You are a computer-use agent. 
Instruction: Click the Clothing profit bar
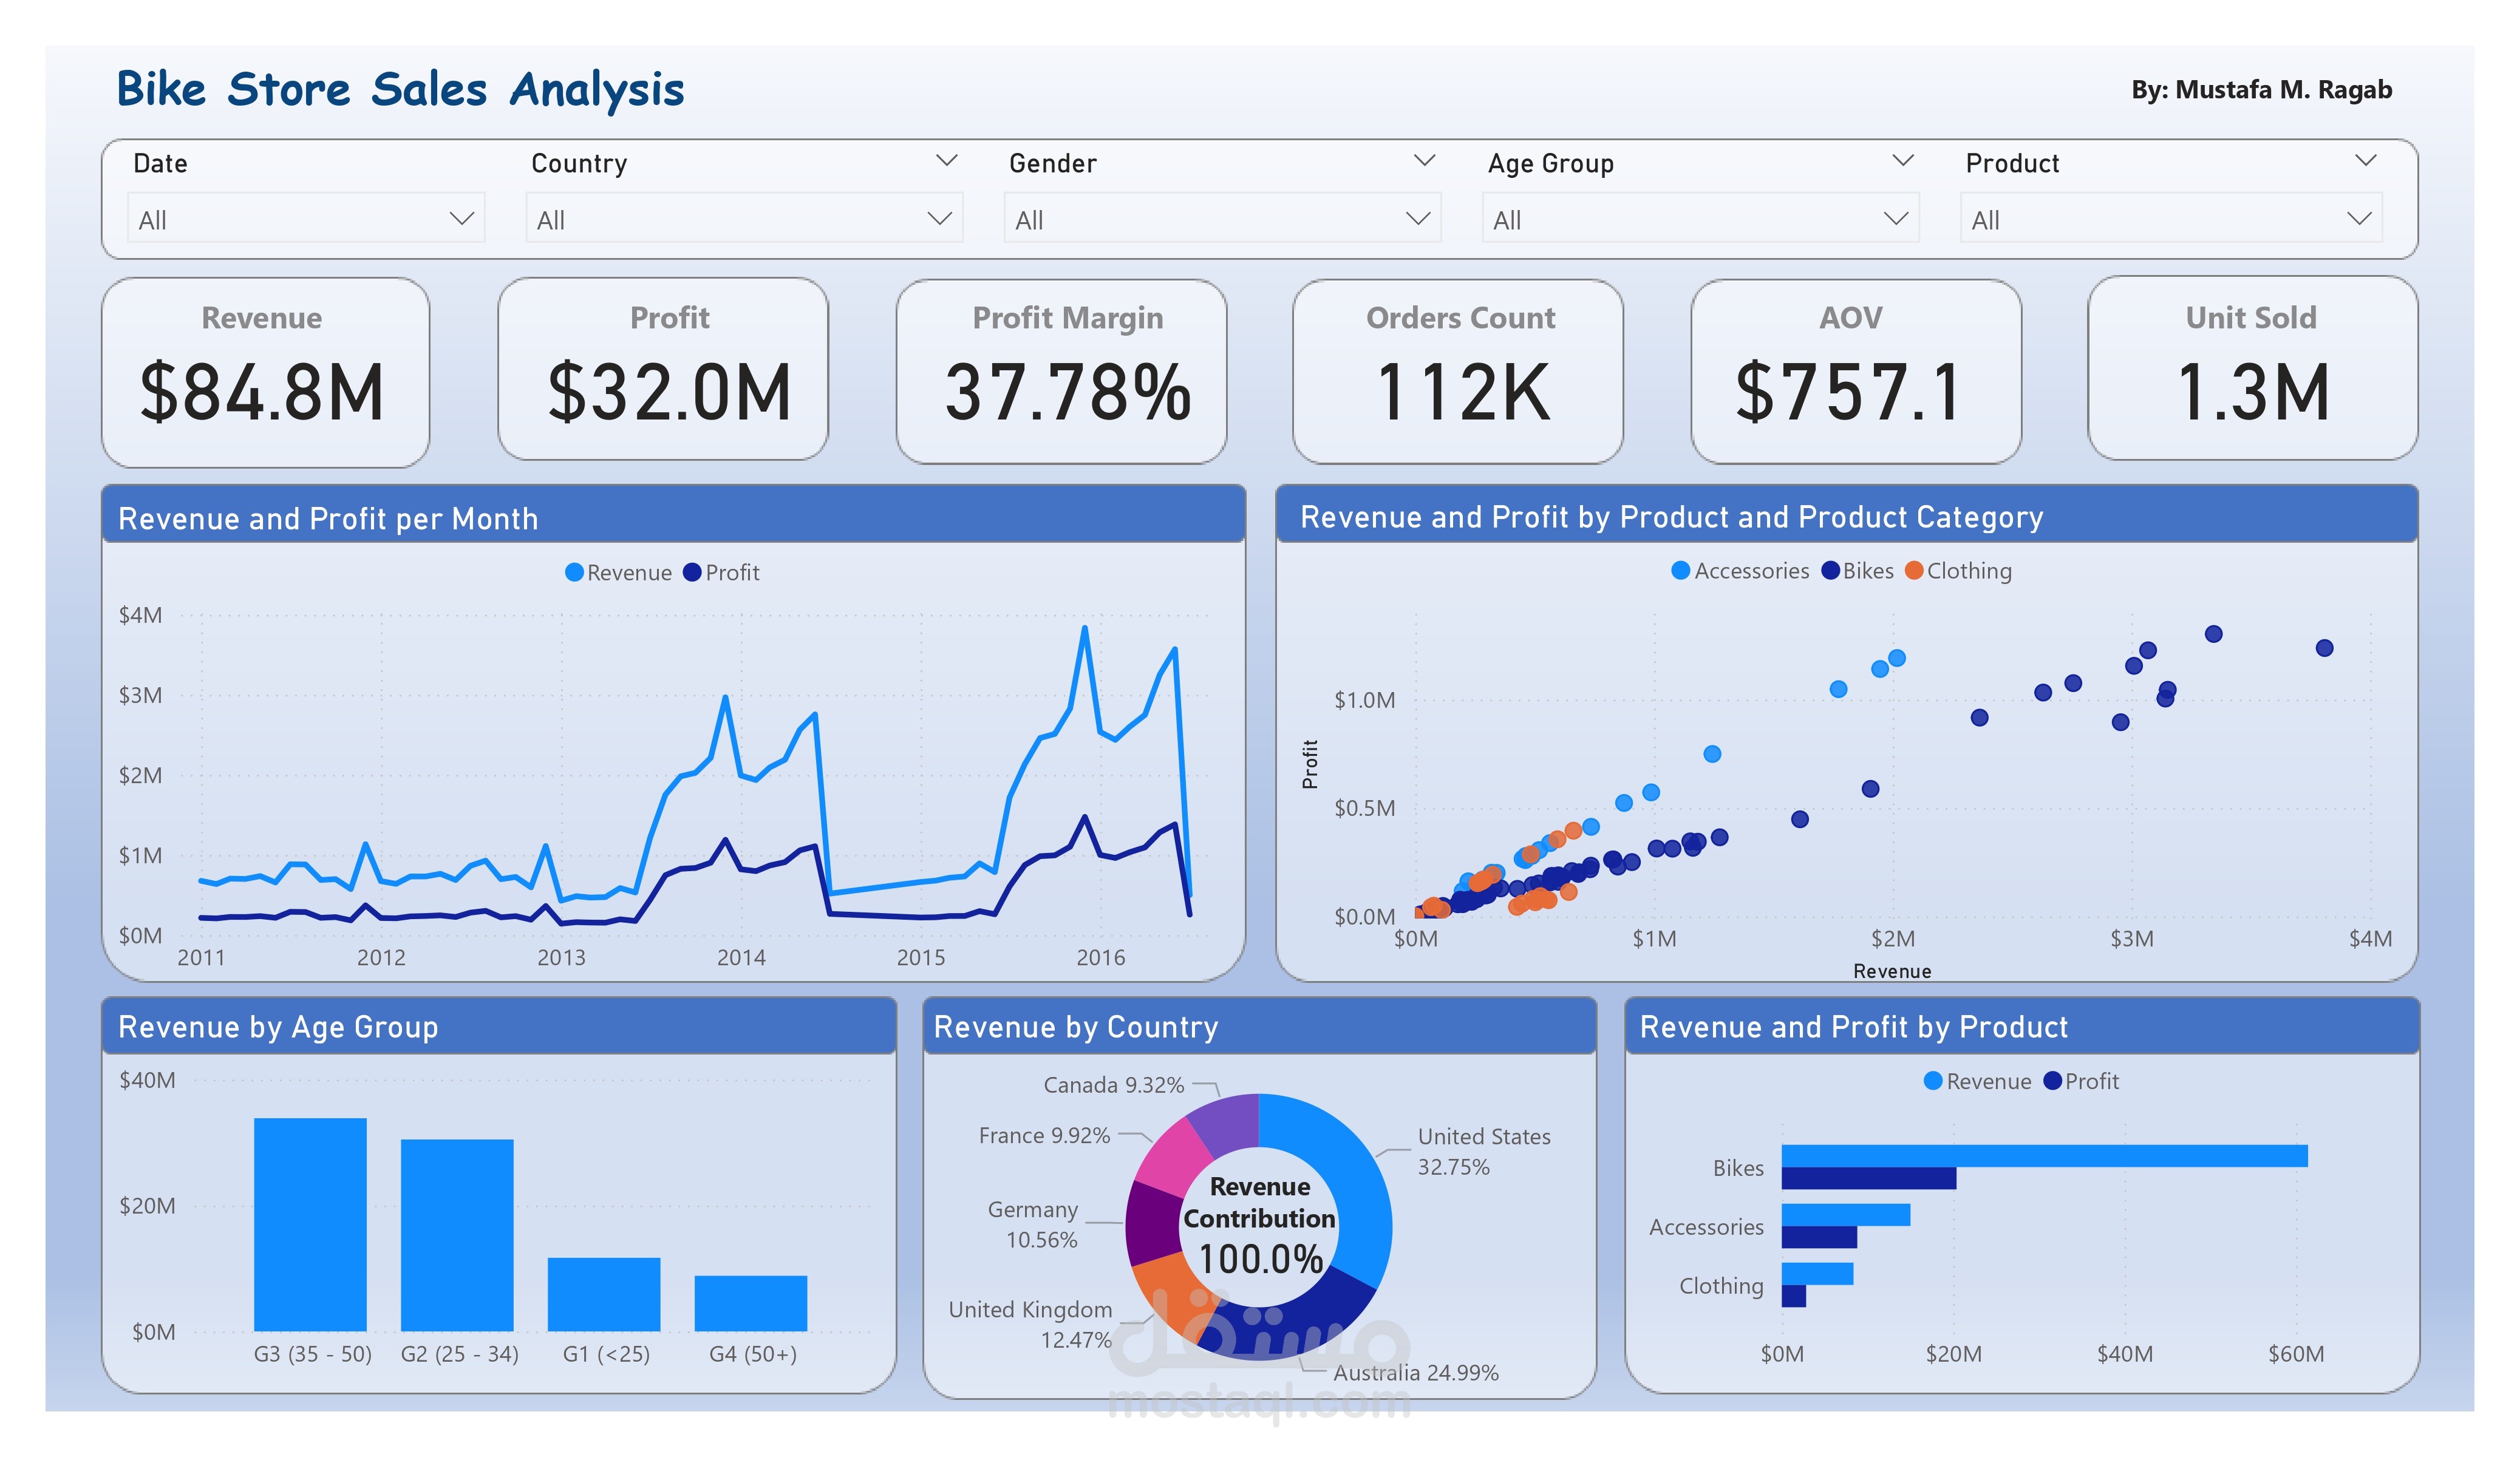point(1794,1296)
